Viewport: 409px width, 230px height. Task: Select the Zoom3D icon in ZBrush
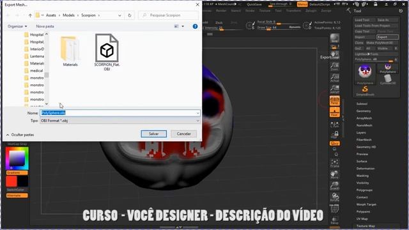(334, 186)
